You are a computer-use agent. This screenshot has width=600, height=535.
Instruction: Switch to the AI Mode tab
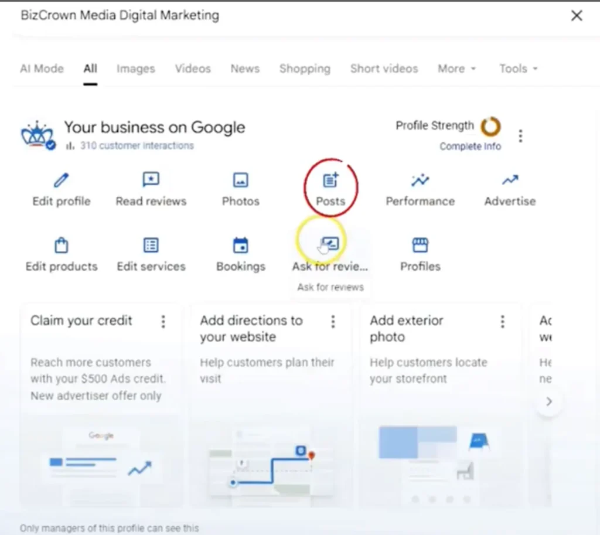click(x=42, y=69)
